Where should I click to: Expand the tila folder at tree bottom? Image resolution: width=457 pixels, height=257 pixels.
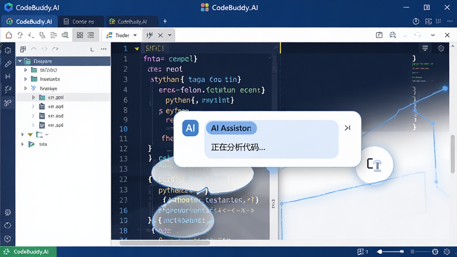(x=22, y=144)
